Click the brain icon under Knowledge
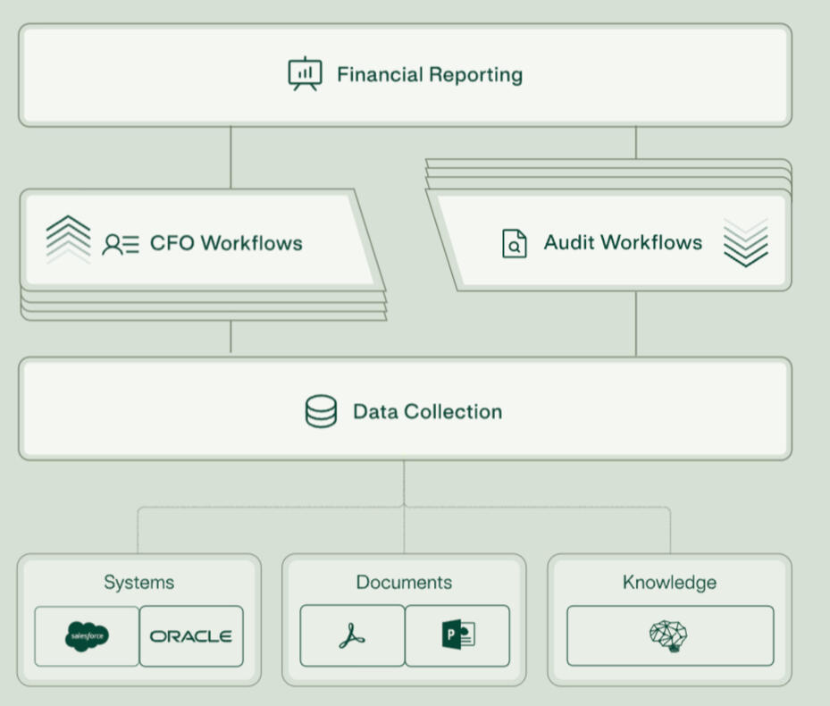 (x=669, y=635)
